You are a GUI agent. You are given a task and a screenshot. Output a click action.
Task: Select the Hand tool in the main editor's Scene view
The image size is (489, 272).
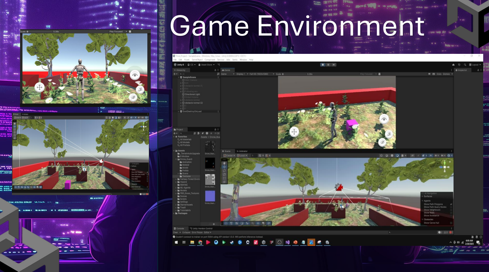(x=224, y=163)
